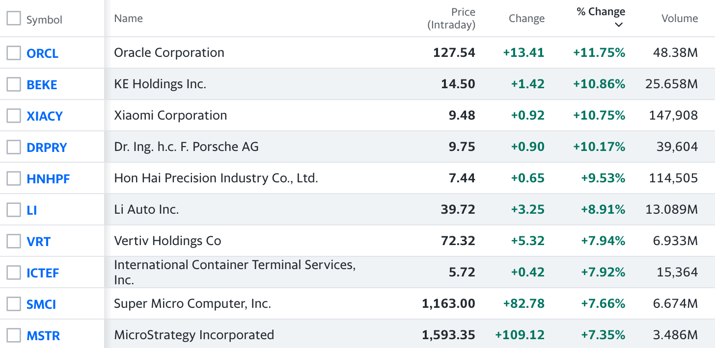Tick the ORCL row checkbox
The image size is (715, 348).
point(14,53)
